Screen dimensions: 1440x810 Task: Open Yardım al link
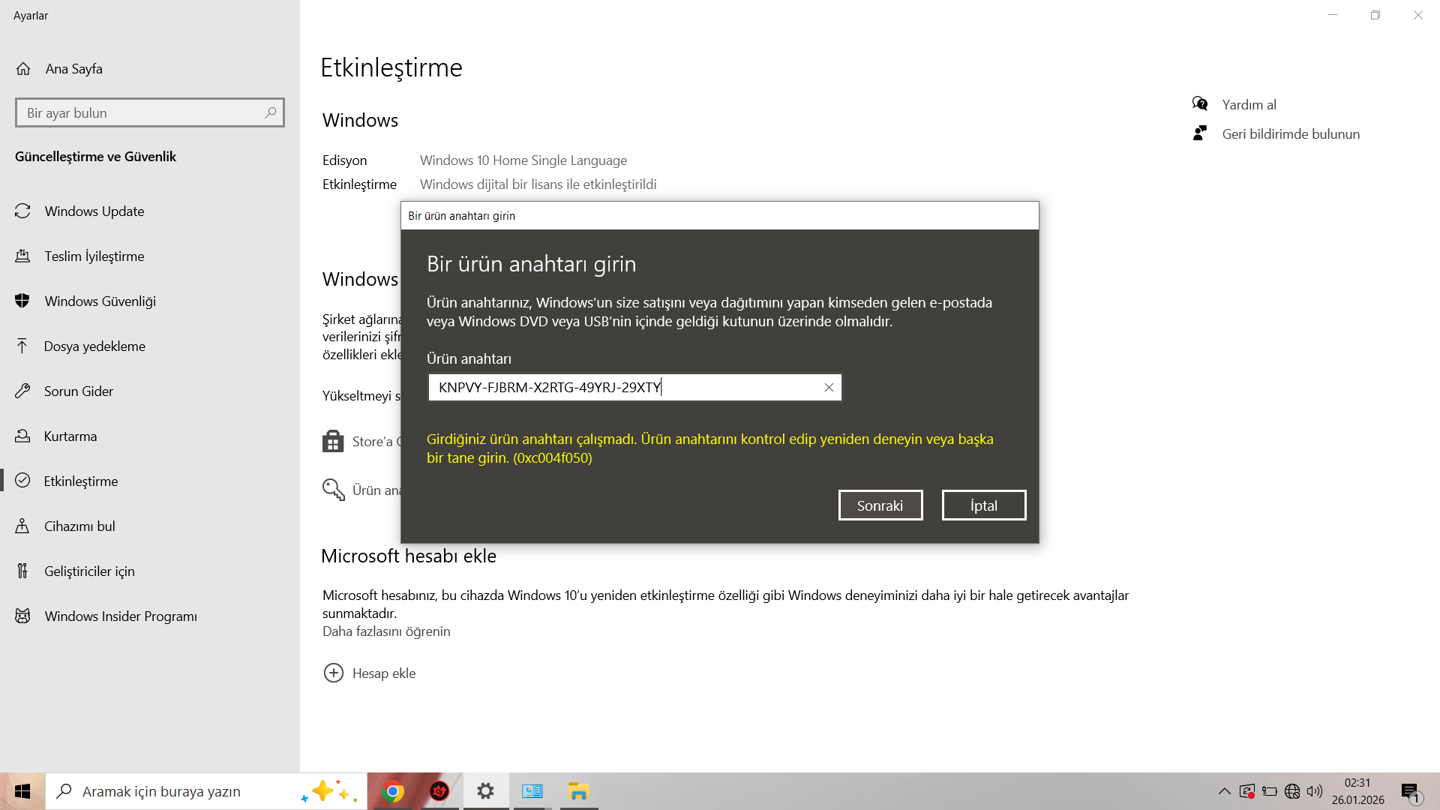[1249, 105]
